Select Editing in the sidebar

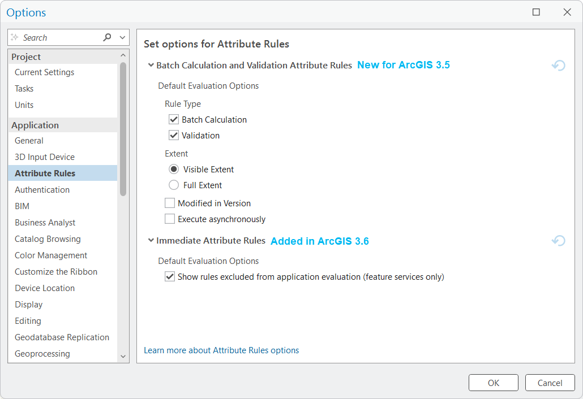click(28, 320)
